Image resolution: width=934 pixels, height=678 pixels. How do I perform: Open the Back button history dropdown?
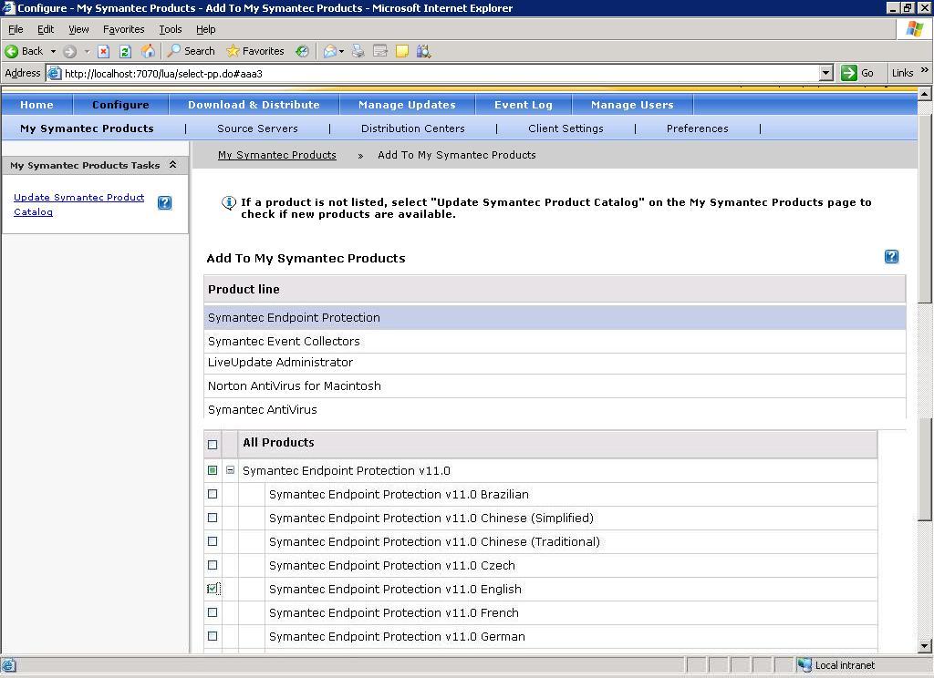(x=53, y=51)
